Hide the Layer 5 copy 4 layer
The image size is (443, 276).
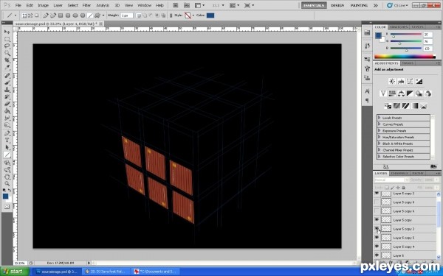[377, 247]
